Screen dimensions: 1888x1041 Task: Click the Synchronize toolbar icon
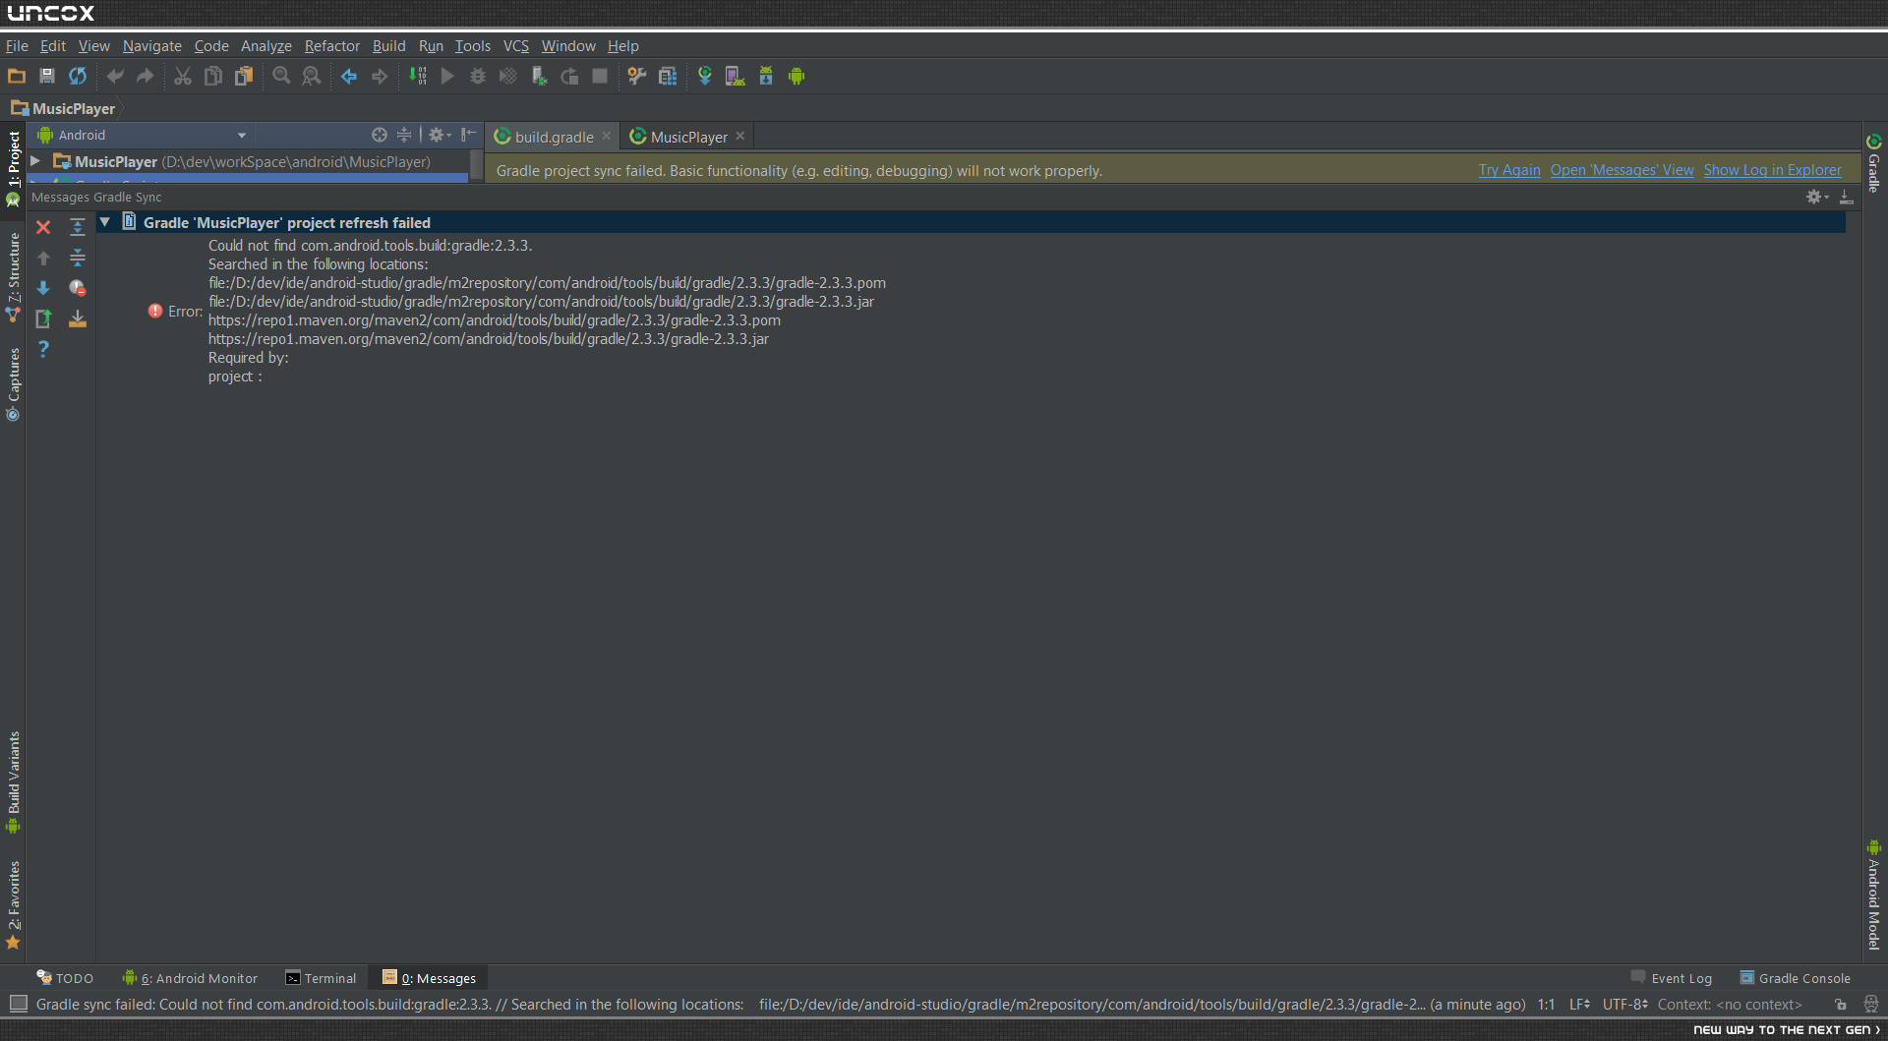click(78, 76)
